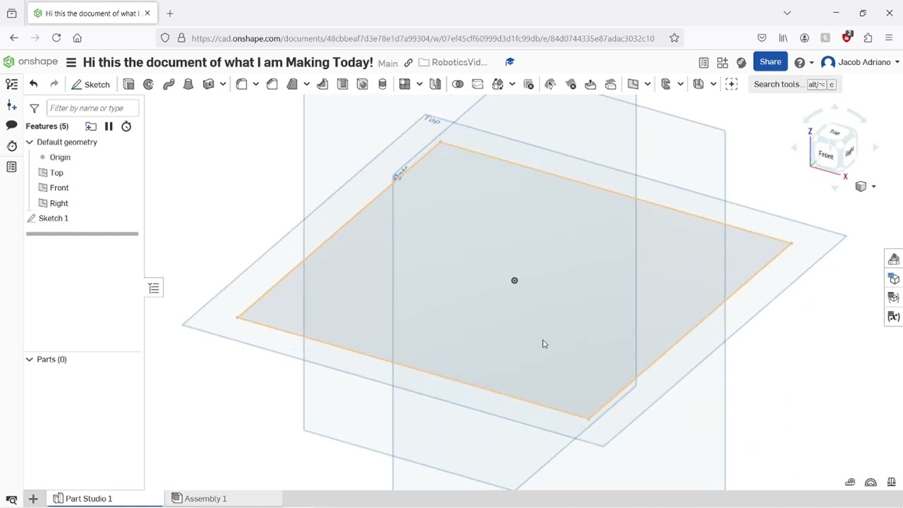
Task: Open the Main branch link
Action: [388, 63]
